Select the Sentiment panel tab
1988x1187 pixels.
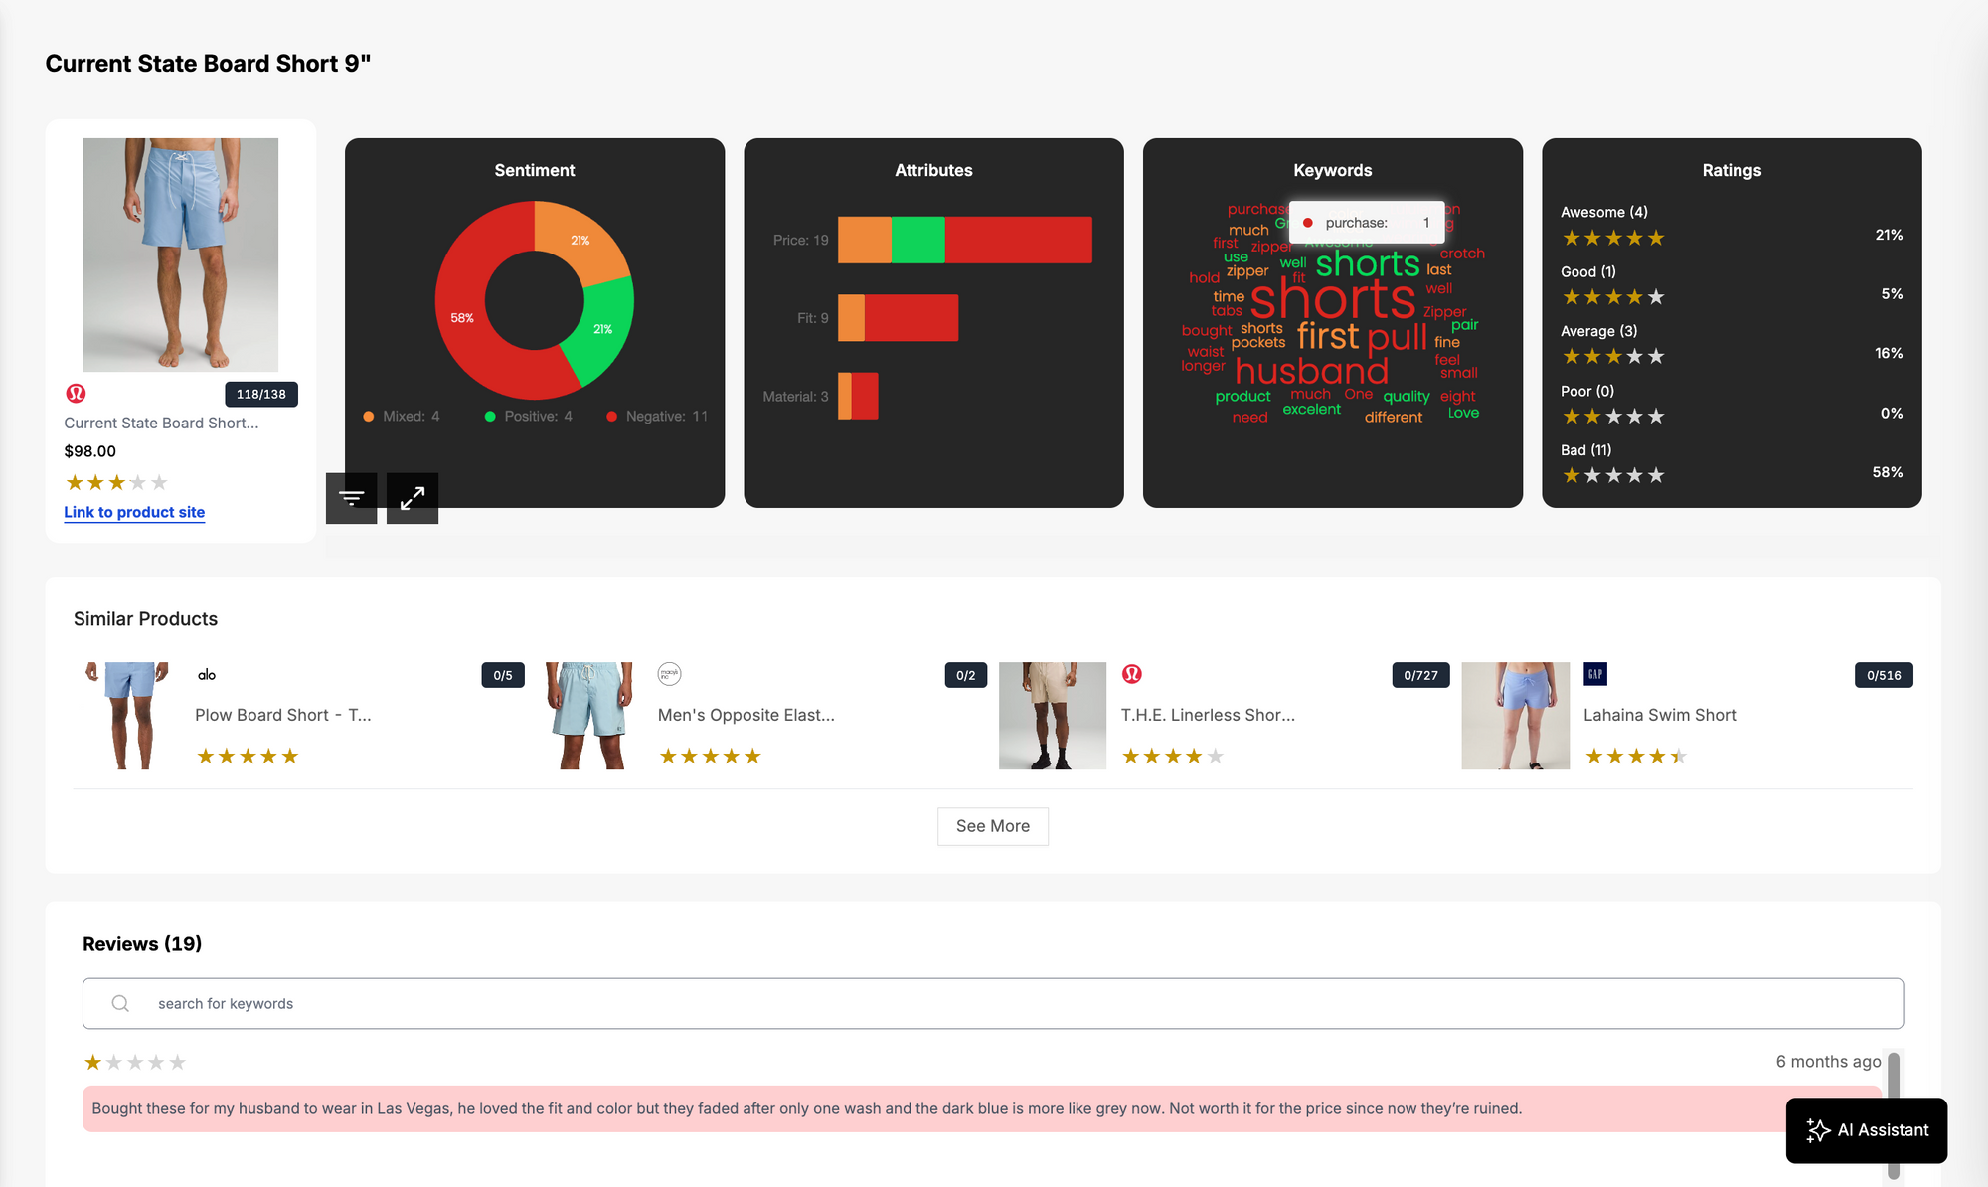pyautogui.click(x=534, y=168)
